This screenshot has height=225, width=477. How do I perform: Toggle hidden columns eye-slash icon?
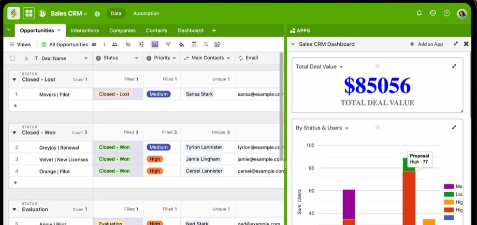[x=128, y=45]
